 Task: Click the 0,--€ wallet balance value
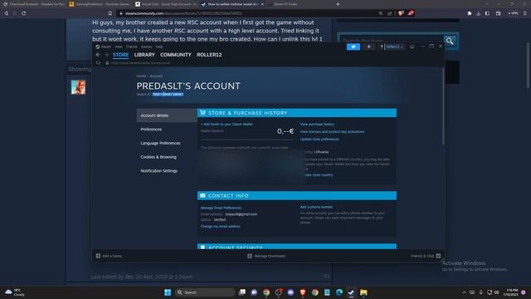point(285,131)
